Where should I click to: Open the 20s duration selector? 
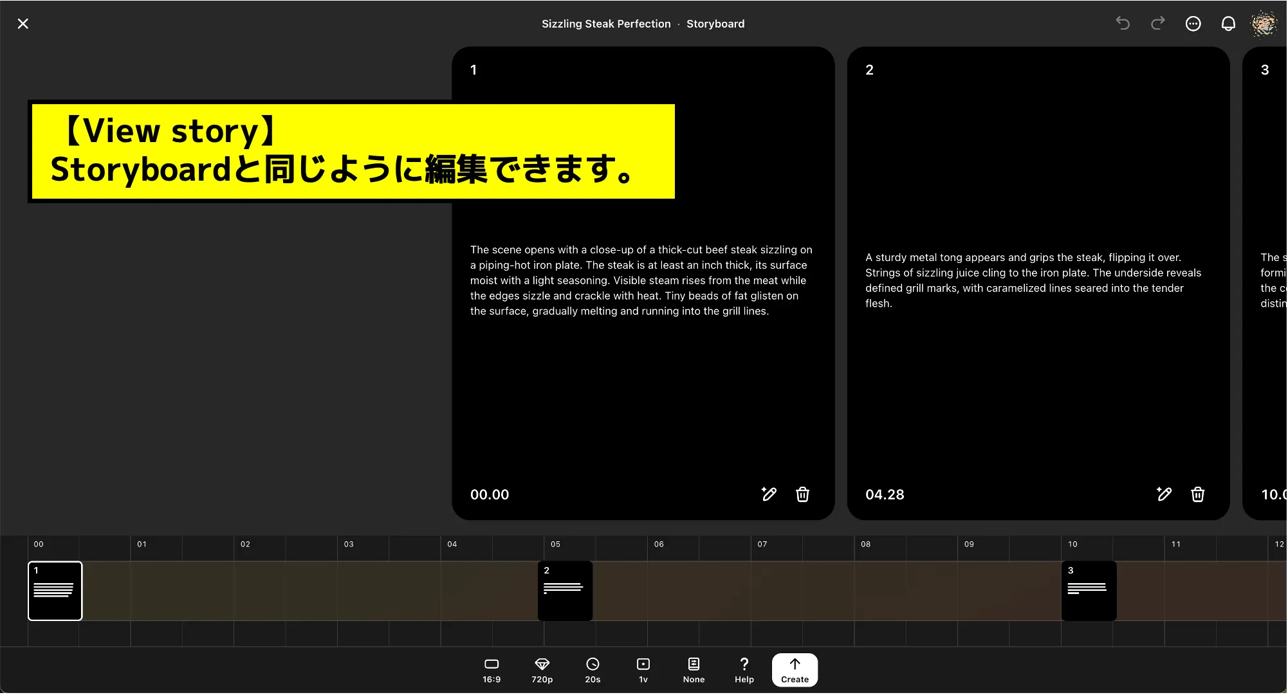pos(593,670)
